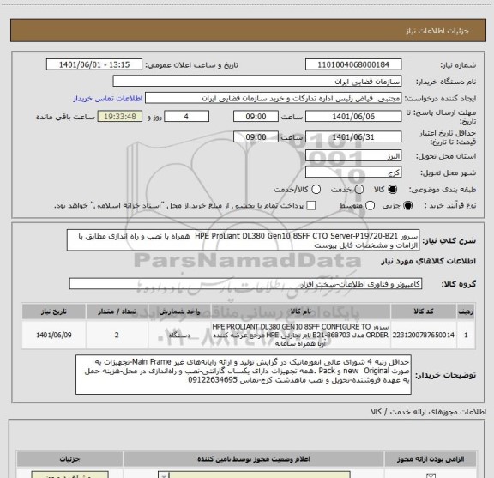Click product code 2231200787650014 cell
Image resolution: width=494 pixels, height=478 pixels.
424,335
